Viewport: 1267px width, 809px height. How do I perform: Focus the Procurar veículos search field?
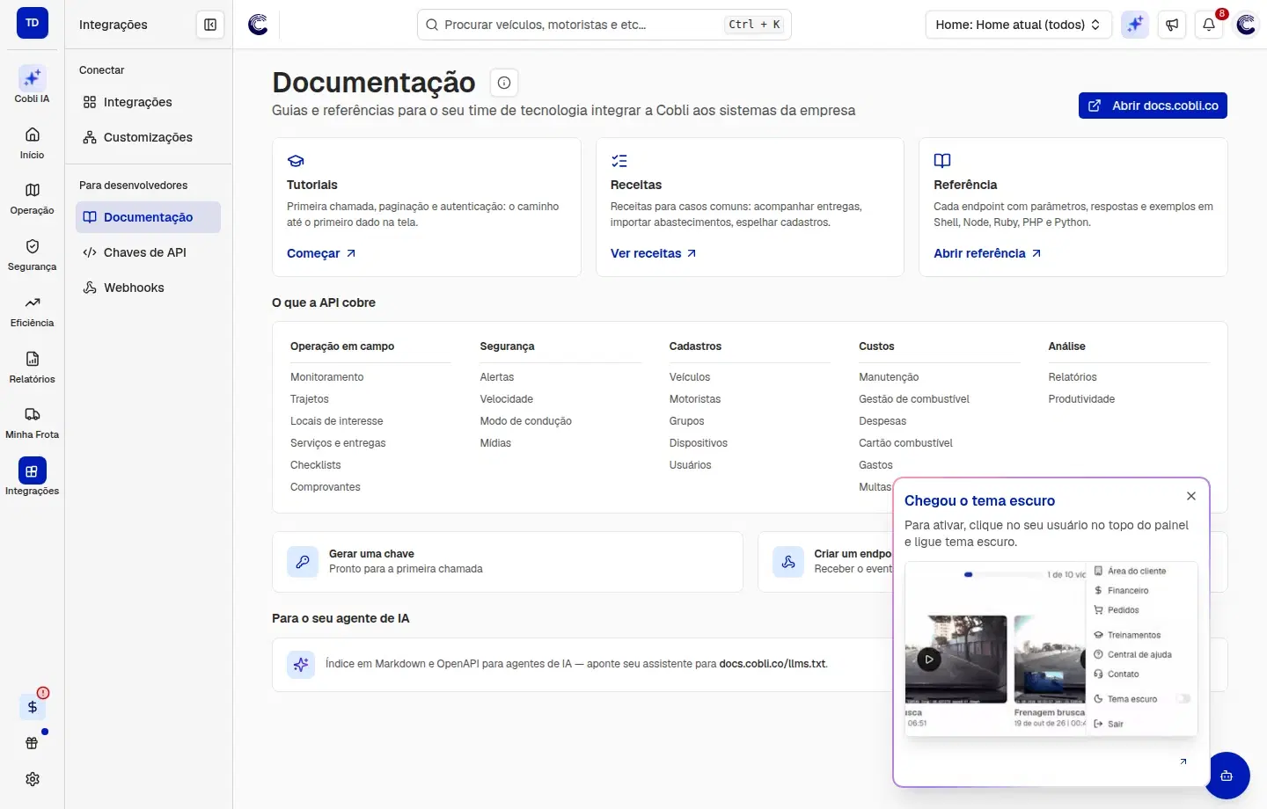604,25
